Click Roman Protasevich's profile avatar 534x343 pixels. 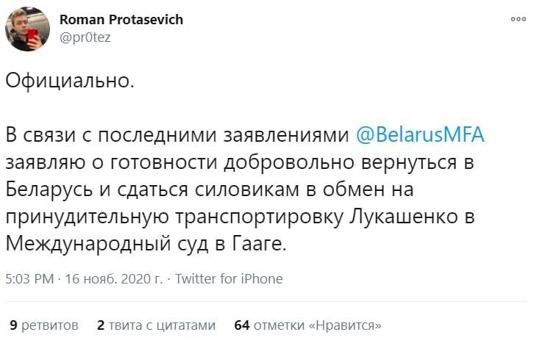pos(26,29)
